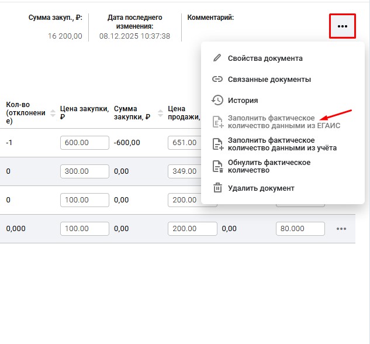This screenshot has height=344, width=370.
Task: Click purchase price field showing 300.00
Action: 84,171
